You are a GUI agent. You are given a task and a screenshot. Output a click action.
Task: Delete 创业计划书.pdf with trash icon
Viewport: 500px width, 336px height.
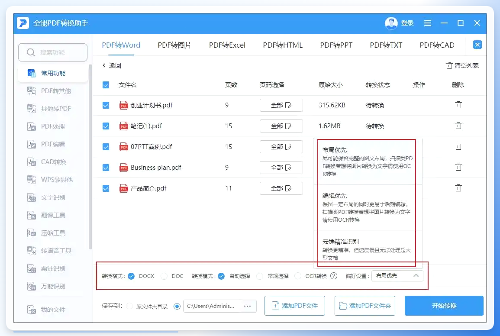point(458,105)
